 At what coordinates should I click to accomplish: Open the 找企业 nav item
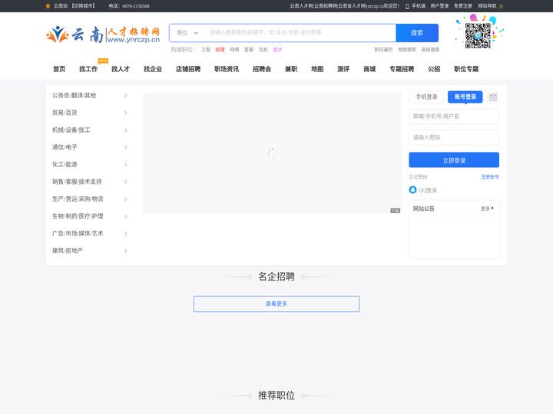point(153,69)
